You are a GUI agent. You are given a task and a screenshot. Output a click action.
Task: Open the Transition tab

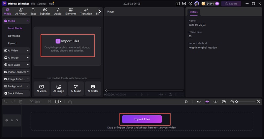86,12
